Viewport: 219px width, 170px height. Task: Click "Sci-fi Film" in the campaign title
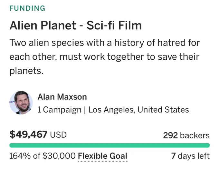tap(114, 25)
